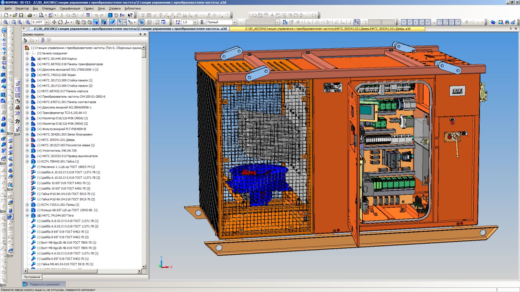This screenshot has width=520, height=292.
Task: Toggle perspective projection view button
Action: point(112,22)
